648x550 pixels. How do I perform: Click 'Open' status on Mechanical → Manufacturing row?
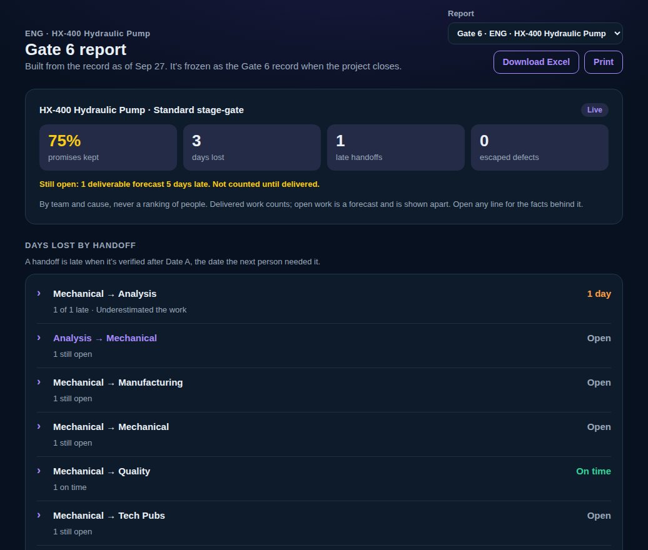pyautogui.click(x=599, y=382)
